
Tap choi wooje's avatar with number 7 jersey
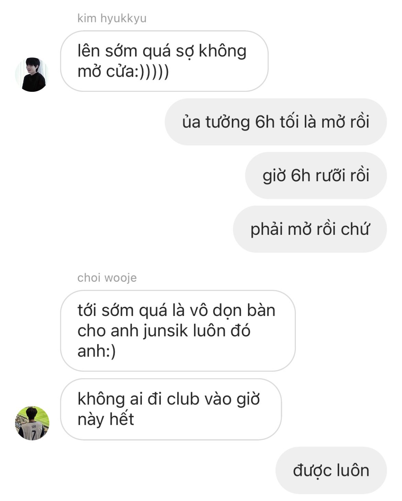[x=32, y=423]
